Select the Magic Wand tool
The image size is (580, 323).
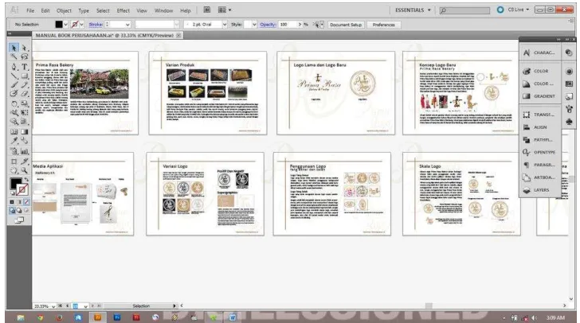click(14, 57)
